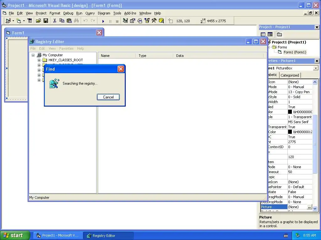Open Project Explorer from the toolbar
This screenshot has width=321, height=240.
point(125,21)
